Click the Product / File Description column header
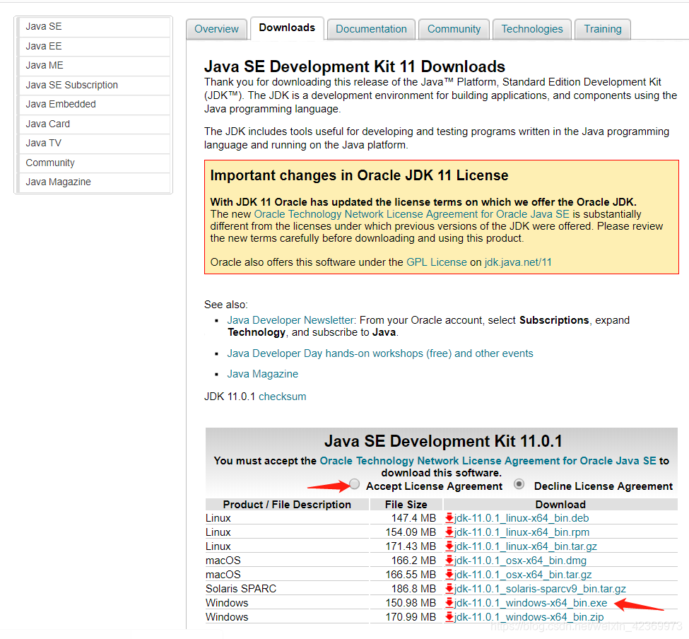The image size is (689, 639). [287, 504]
